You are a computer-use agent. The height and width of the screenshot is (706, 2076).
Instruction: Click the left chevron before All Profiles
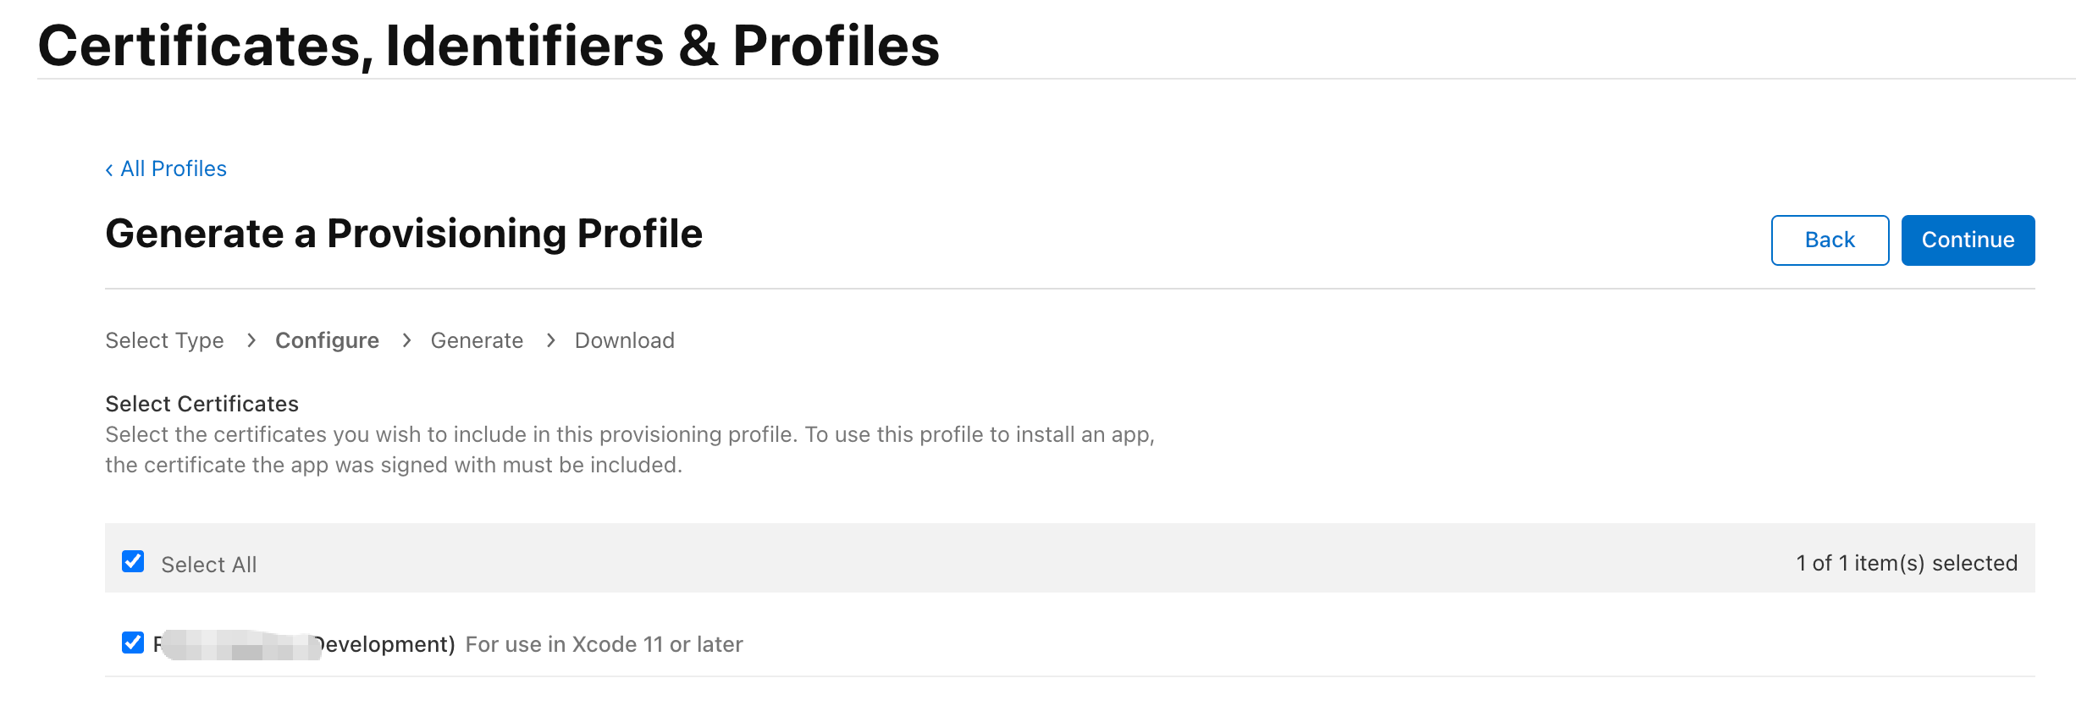109,170
